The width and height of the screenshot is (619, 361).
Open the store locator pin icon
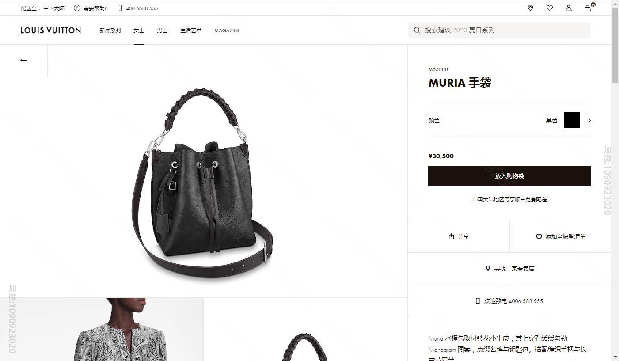(x=530, y=8)
